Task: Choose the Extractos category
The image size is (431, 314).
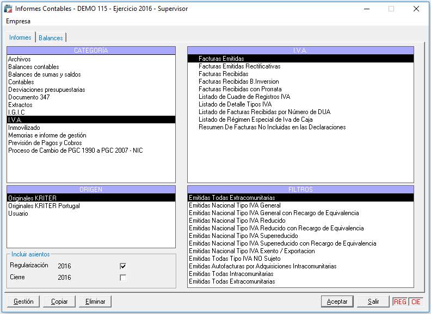Action: 91,105
